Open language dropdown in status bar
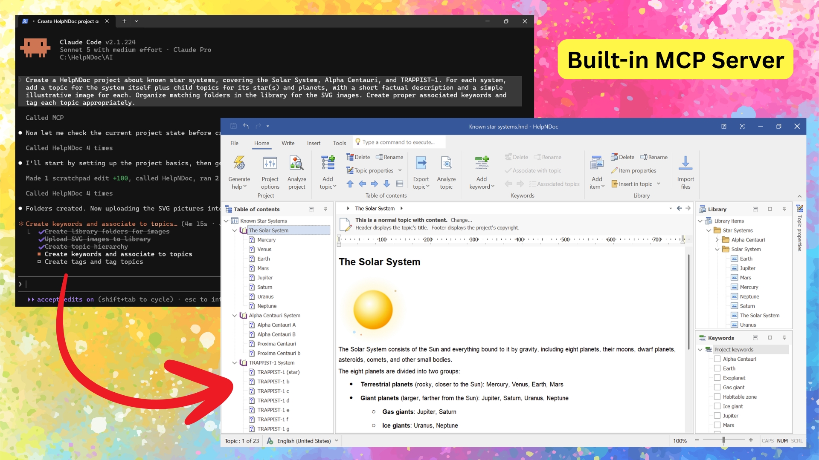Screen dimensions: 819x460 pos(337,441)
